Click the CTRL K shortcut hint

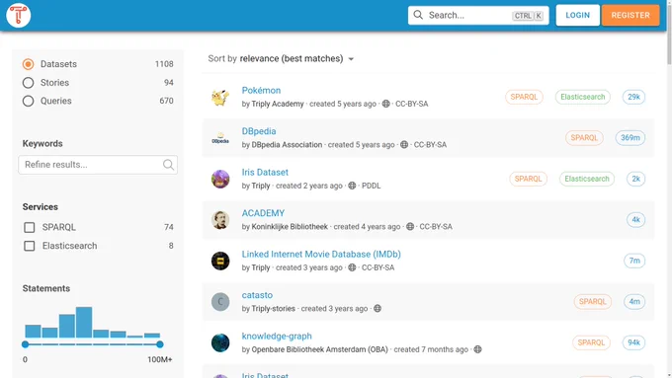pyautogui.click(x=528, y=16)
